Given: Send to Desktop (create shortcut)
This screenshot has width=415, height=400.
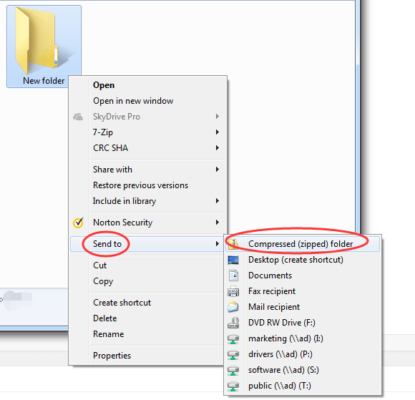Looking at the screenshot, I should [303, 260].
